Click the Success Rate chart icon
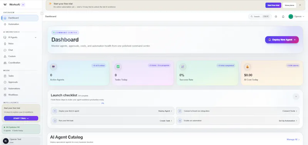This screenshot has width=308, height=145. click(x=182, y=67)
